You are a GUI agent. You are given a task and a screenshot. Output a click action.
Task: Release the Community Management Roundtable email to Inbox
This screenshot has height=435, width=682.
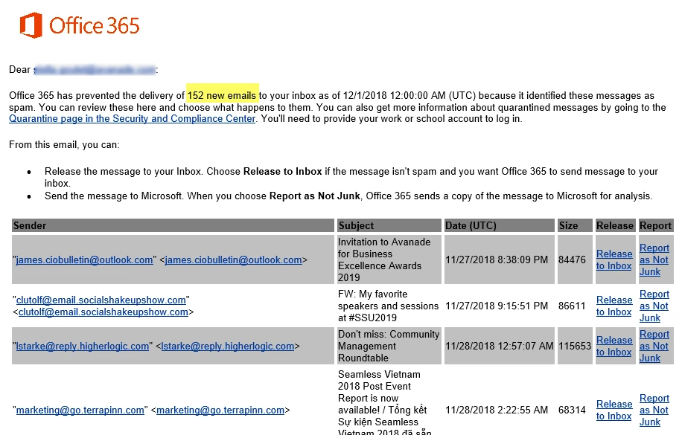point(614,347)
